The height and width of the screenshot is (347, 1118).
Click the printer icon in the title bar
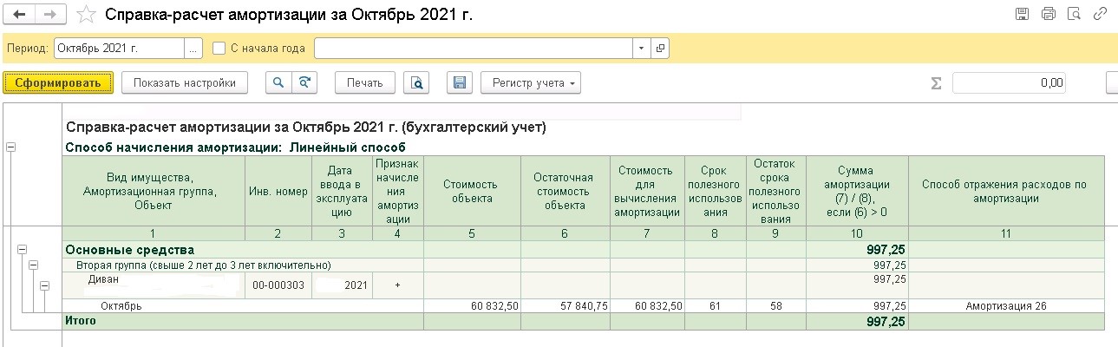point(1049,13)
